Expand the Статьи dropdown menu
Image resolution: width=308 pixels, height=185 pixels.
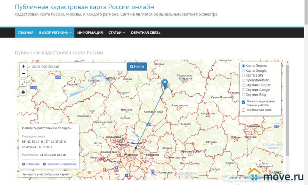pos(117,33)
